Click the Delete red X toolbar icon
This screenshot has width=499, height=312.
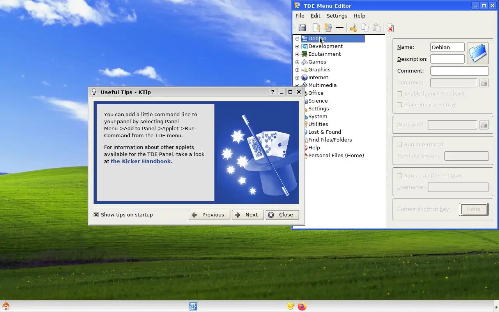coord(390,28)
